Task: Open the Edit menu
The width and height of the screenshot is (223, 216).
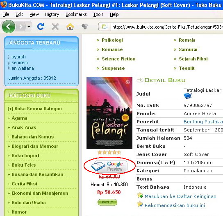Action: (19, 14)
